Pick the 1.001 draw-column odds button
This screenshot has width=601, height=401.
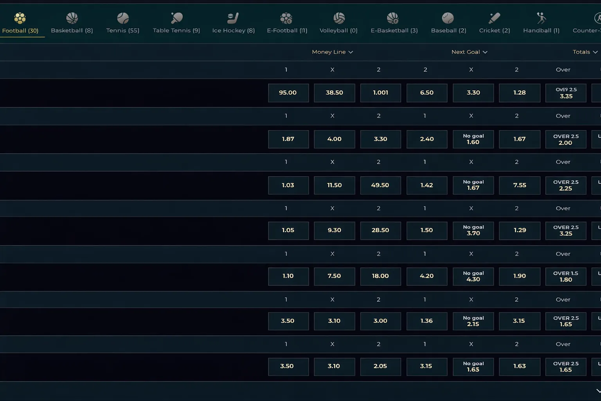[x=380, y=93]
